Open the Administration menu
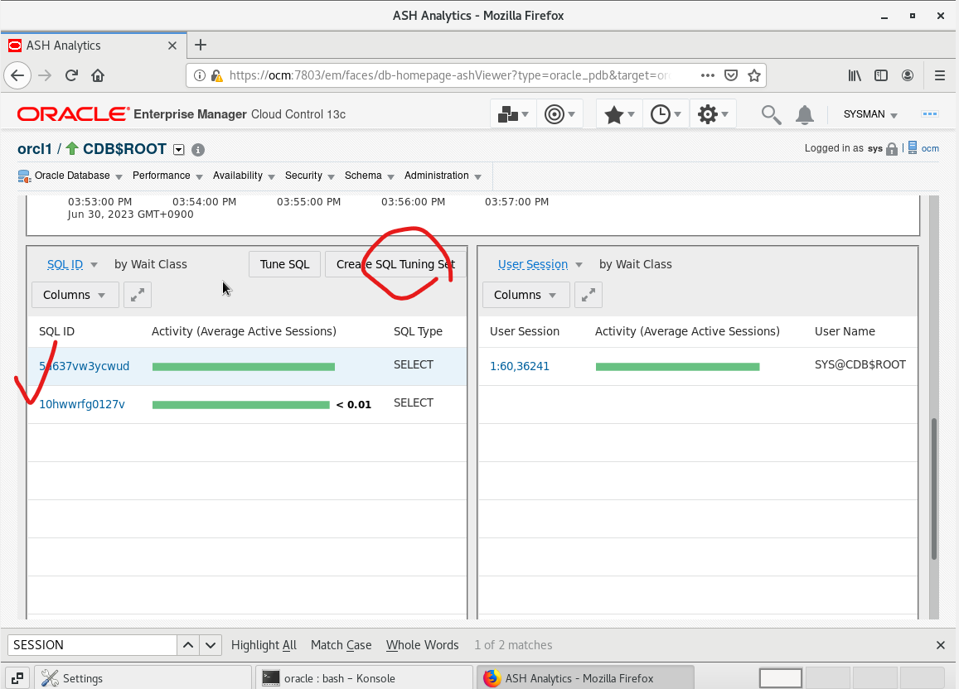The height and width of the screenshot is (689, 959). click(x=443, y=176)
